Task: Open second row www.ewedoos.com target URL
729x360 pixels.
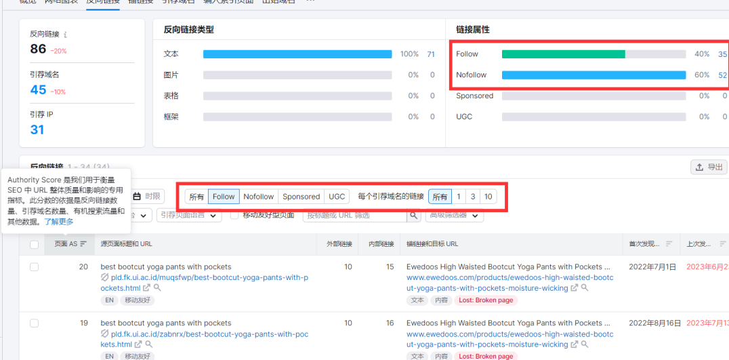Action: pos(510,339)
